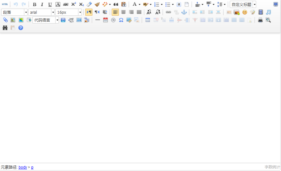The width and height of the screenshot is (281, 171).
Task: Toggle right alignment
Action: click(131, 12)
